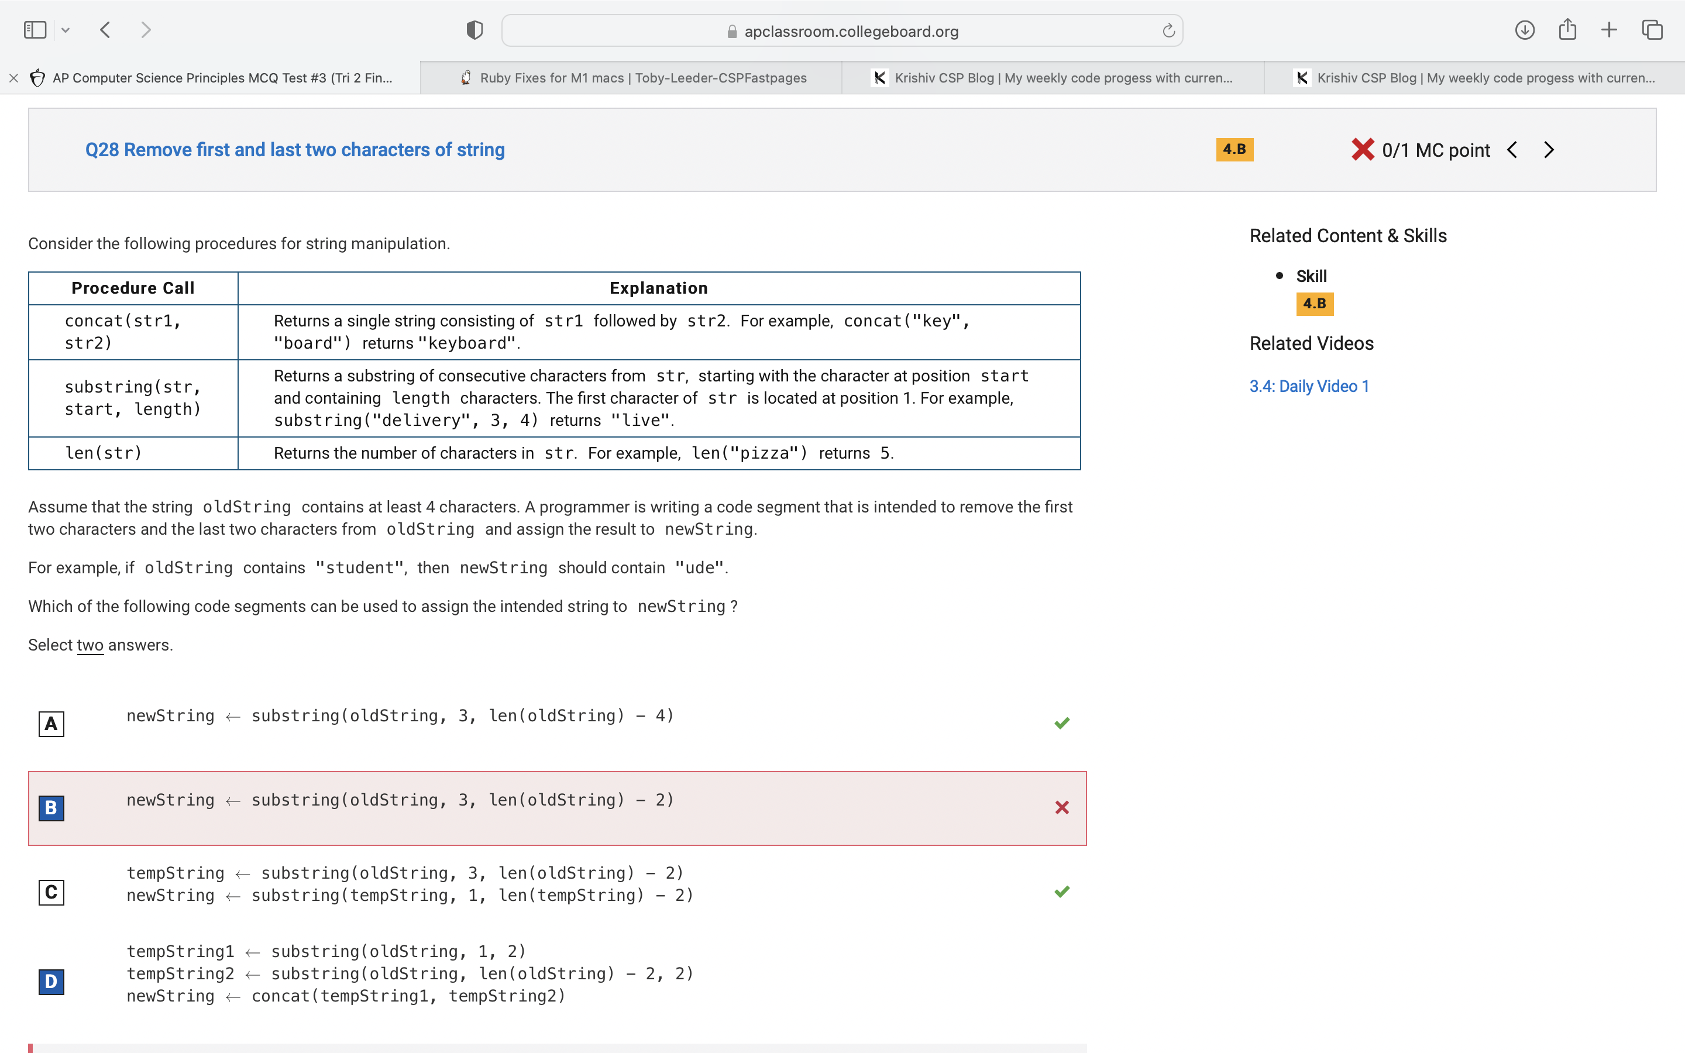The image size is (1685, 1053).
Task: Click the len(str) table cell
Action: click(133, 453)
